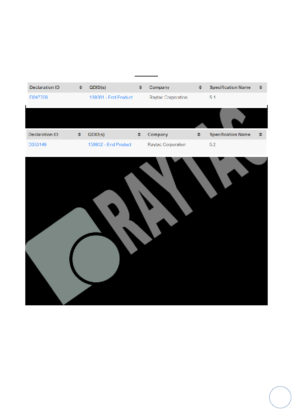Sort first table by Company arrows

(x=200, y=88)
